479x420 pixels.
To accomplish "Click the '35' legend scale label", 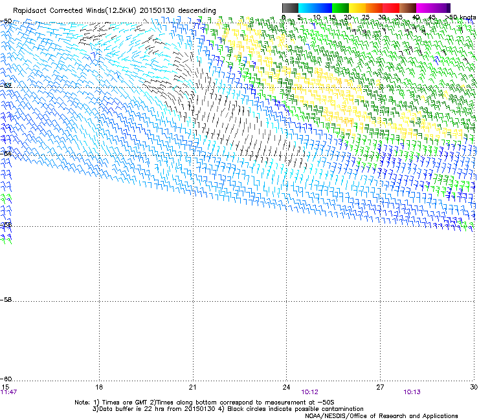I will click(399, 17).
